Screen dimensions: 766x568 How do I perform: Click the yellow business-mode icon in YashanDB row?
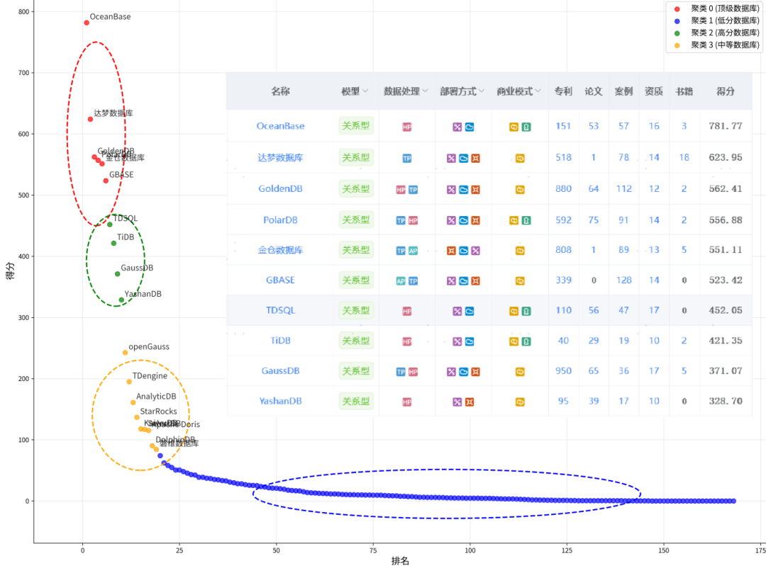coord(521,402)
